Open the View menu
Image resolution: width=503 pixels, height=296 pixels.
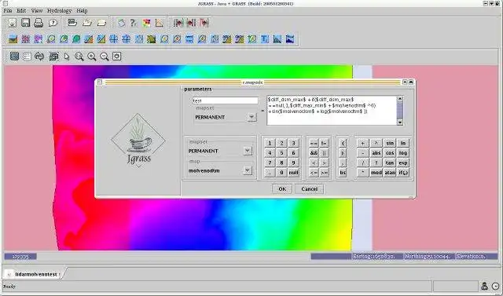coord(37,10)
